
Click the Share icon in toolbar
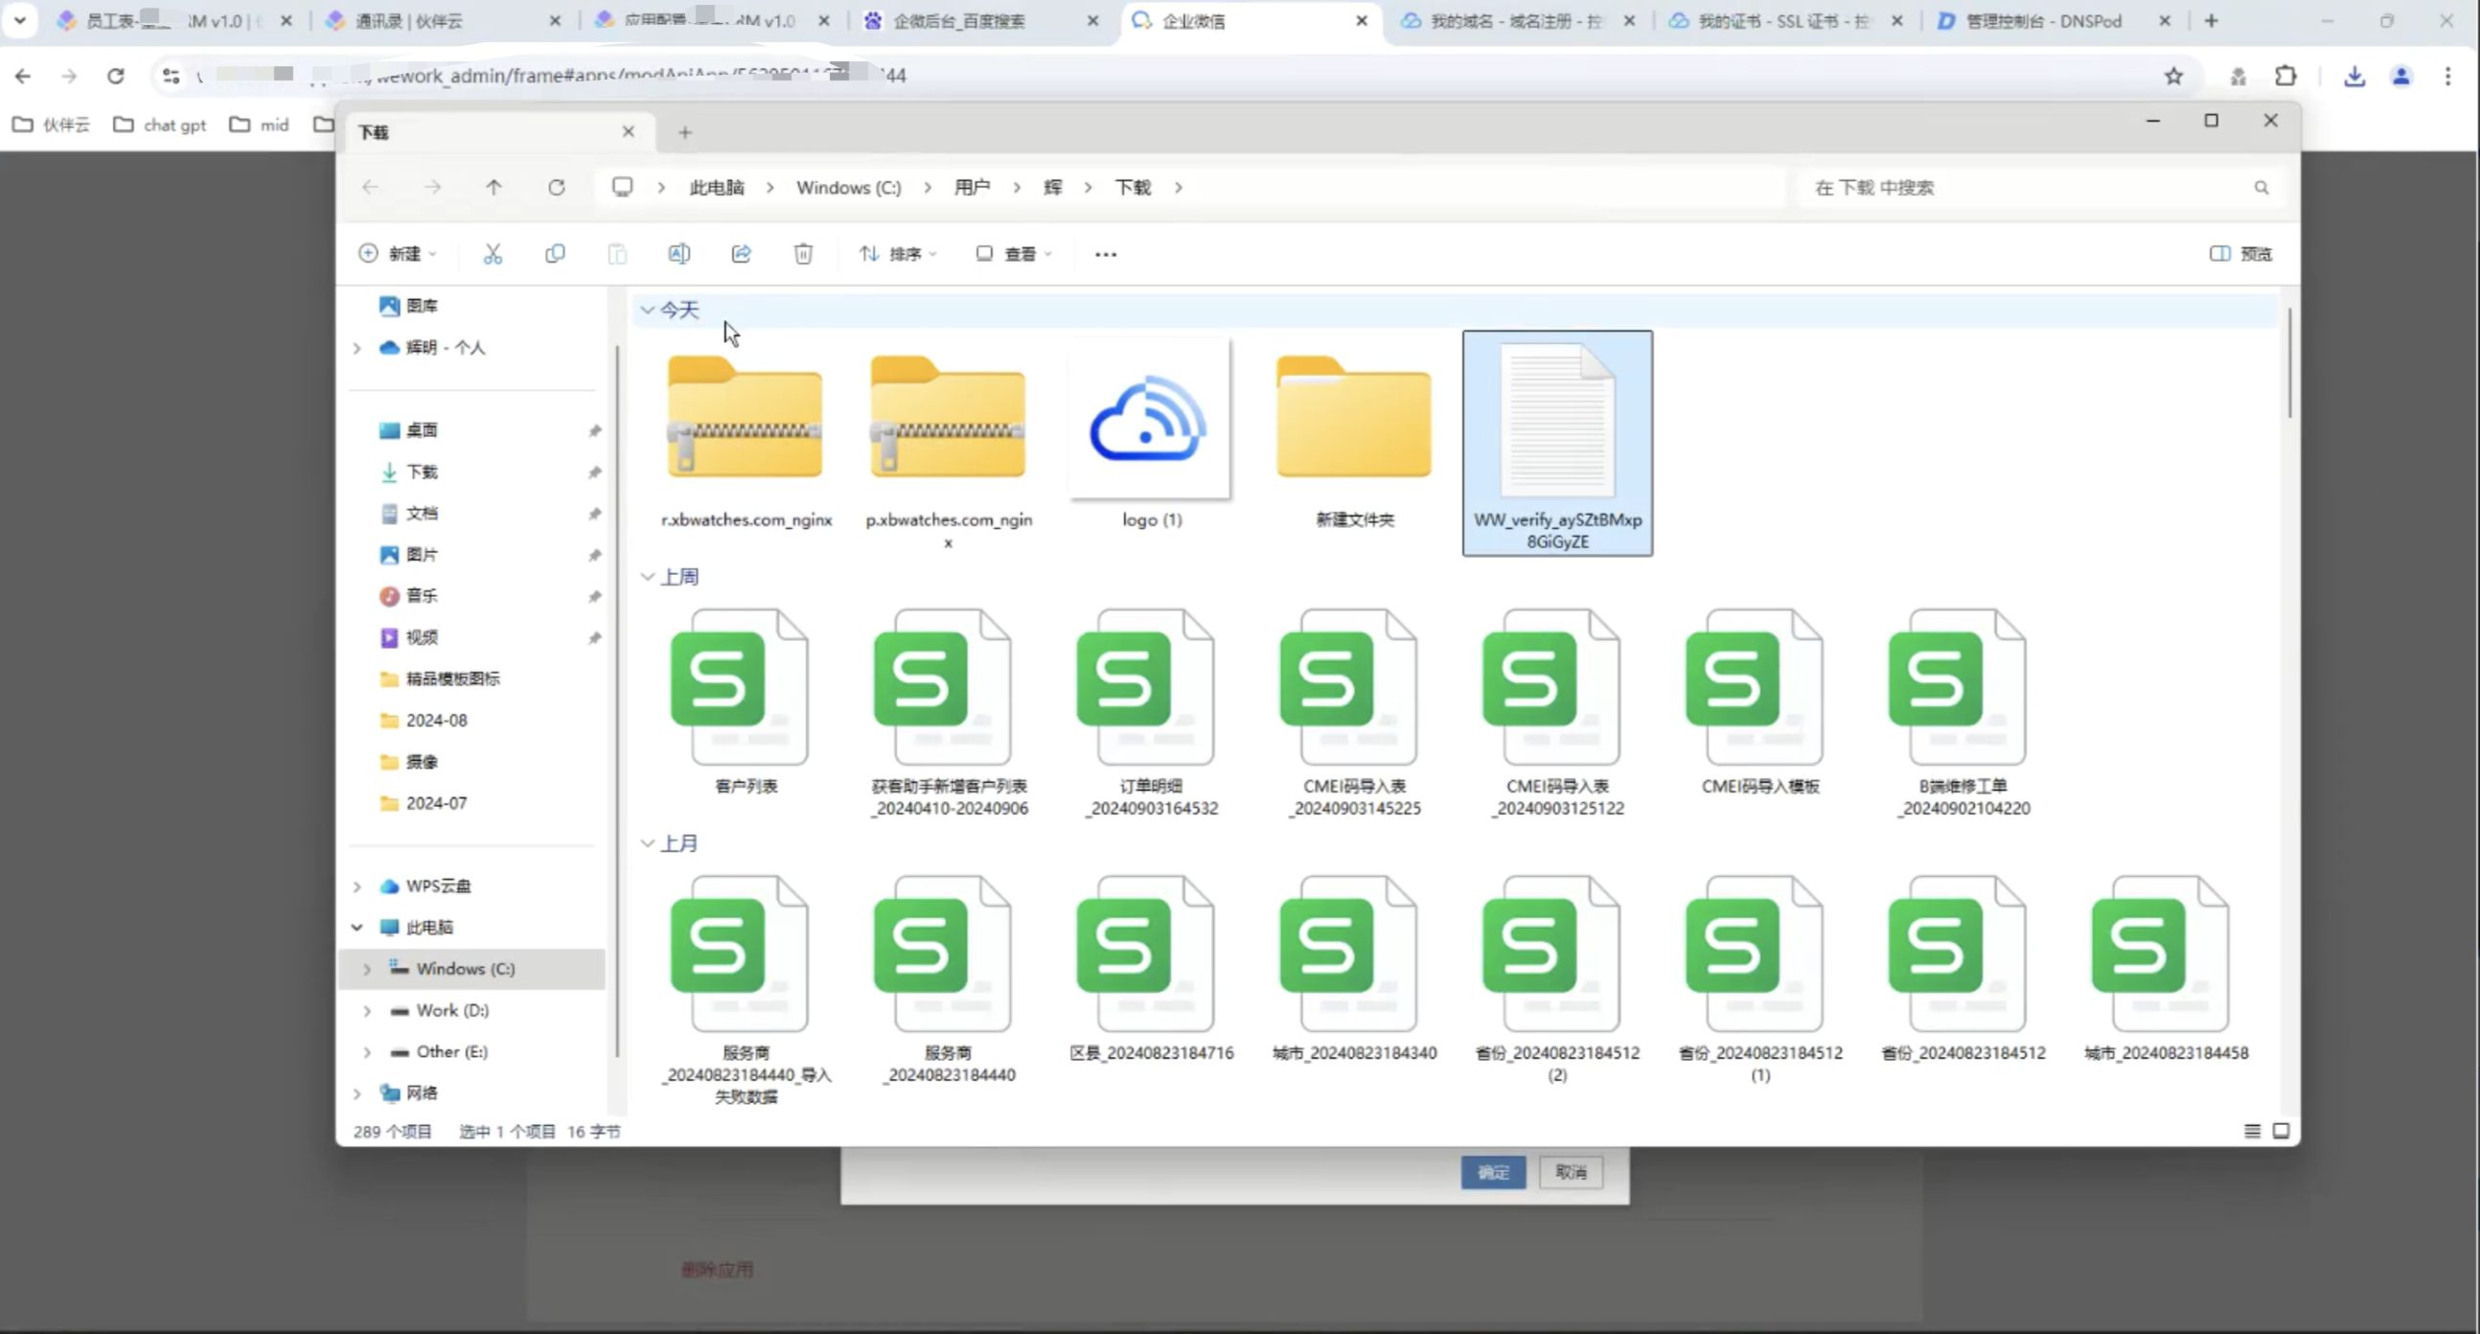[742, 254]
